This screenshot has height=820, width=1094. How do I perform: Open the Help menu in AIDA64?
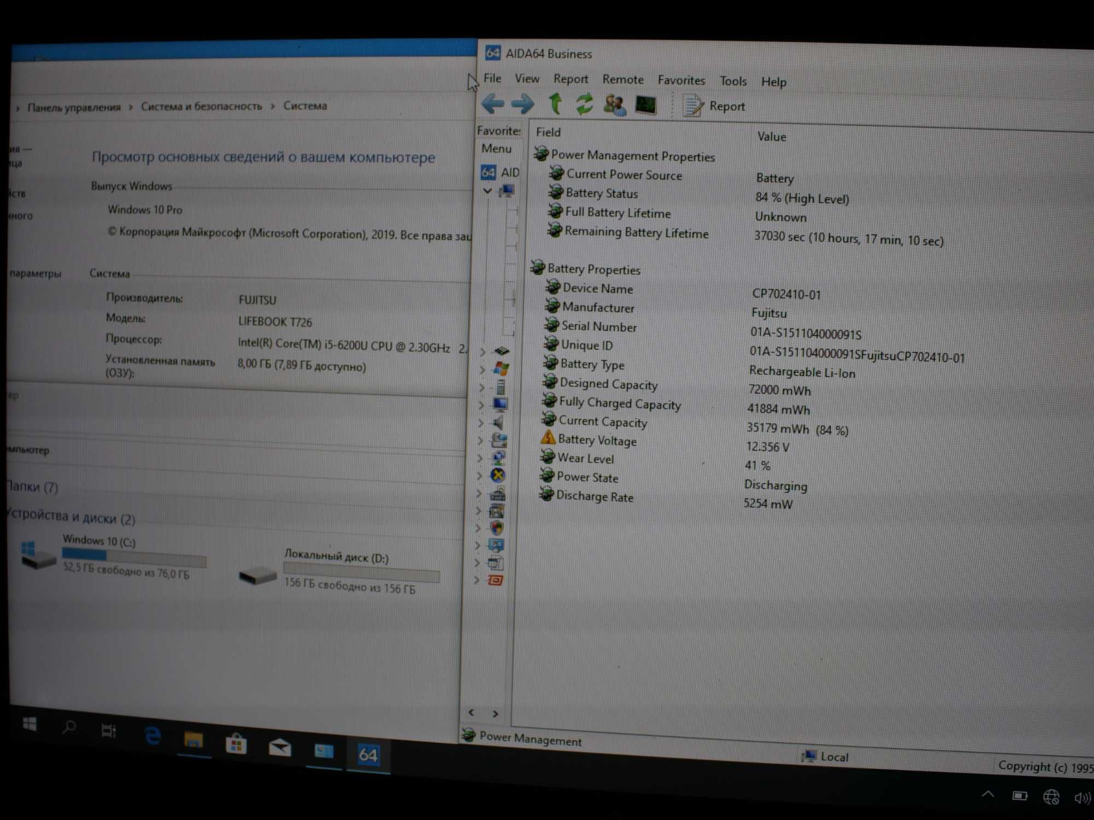pyautogui.click(x=773, y=82)
